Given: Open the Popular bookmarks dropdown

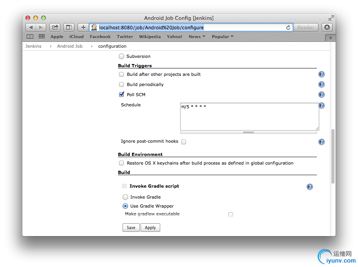Looking at the screenshot, I should point(222,37).
